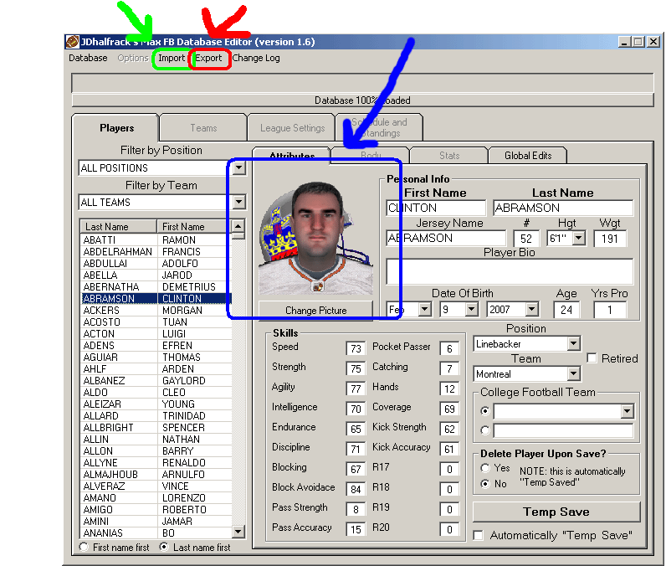
Task: Open the League Settings tab
Action: pyautogui.click(x=292, y=127)
